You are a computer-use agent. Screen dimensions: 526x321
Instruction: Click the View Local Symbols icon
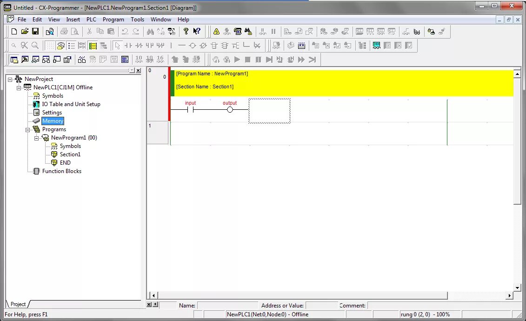93,60
